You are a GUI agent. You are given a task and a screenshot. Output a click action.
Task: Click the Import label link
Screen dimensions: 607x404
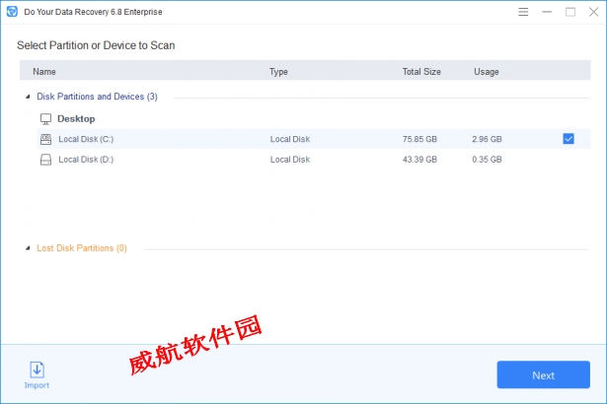[37, 385]
